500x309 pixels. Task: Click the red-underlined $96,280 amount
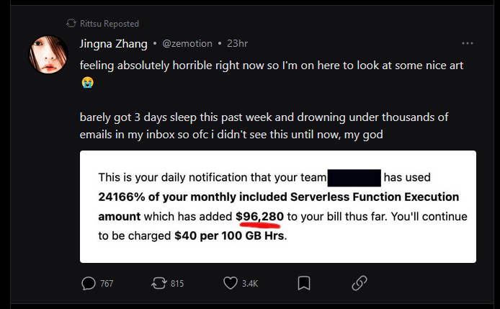(x=261, y=216)
